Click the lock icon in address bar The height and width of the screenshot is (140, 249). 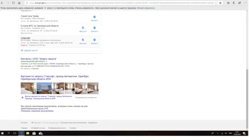27,3
